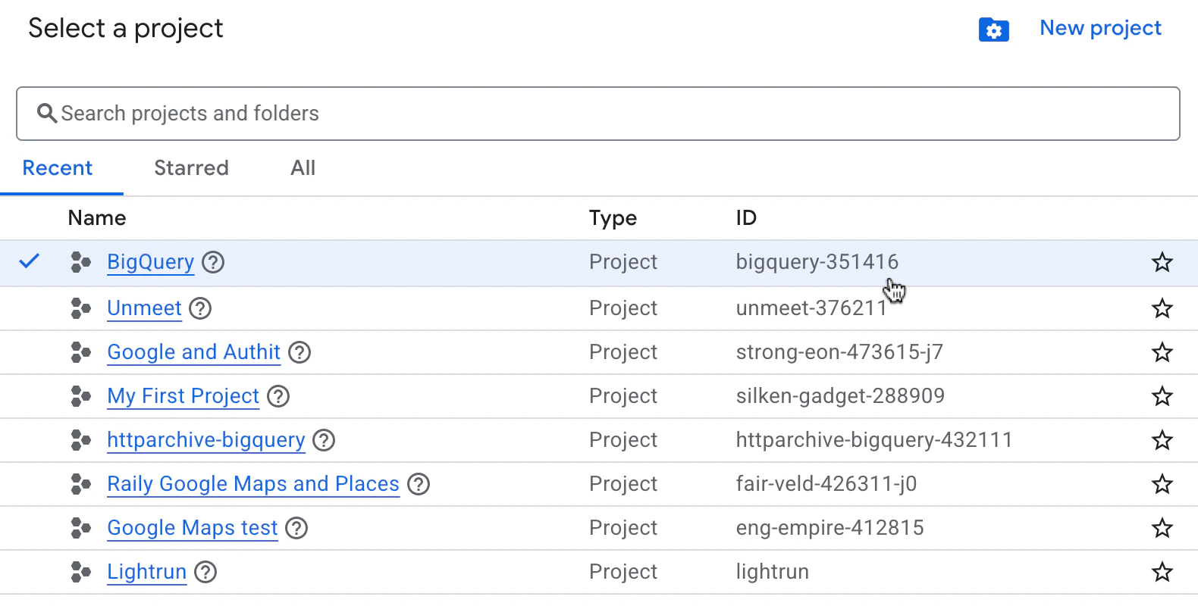The height and width of the screenshot is (609, 1198).
Task: Click the Type column header
Action: [x=613, y=218]
